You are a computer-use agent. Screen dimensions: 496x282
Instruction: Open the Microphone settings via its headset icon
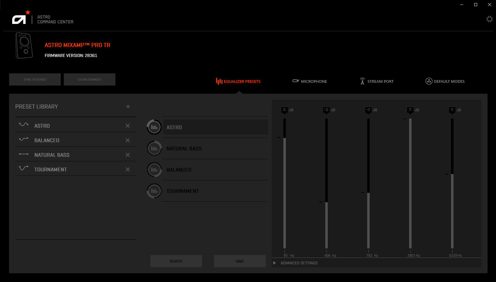click(296, 81)
